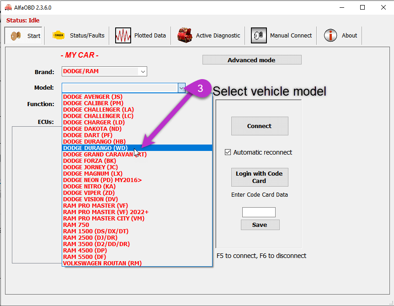Click the Start tab key icon
Image resolution: width=394 pixels, height=306 pixels.
click(16, 36)
